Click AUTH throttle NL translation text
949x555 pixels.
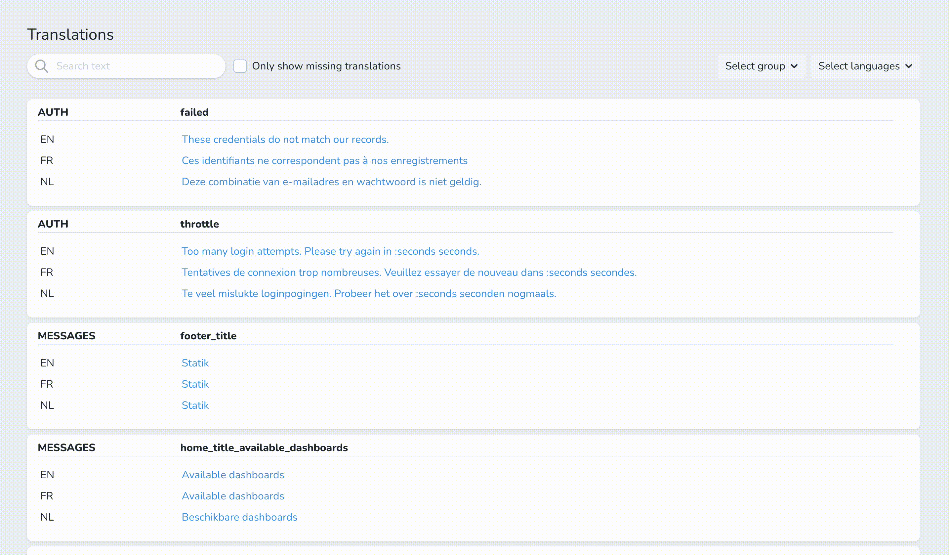coord(368,293)
